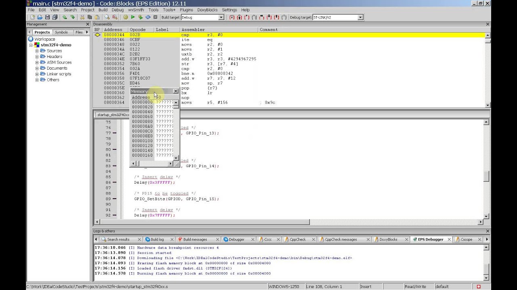Open the Plugins menu
This screenshot has width=517, height=290.
point(186,10)
